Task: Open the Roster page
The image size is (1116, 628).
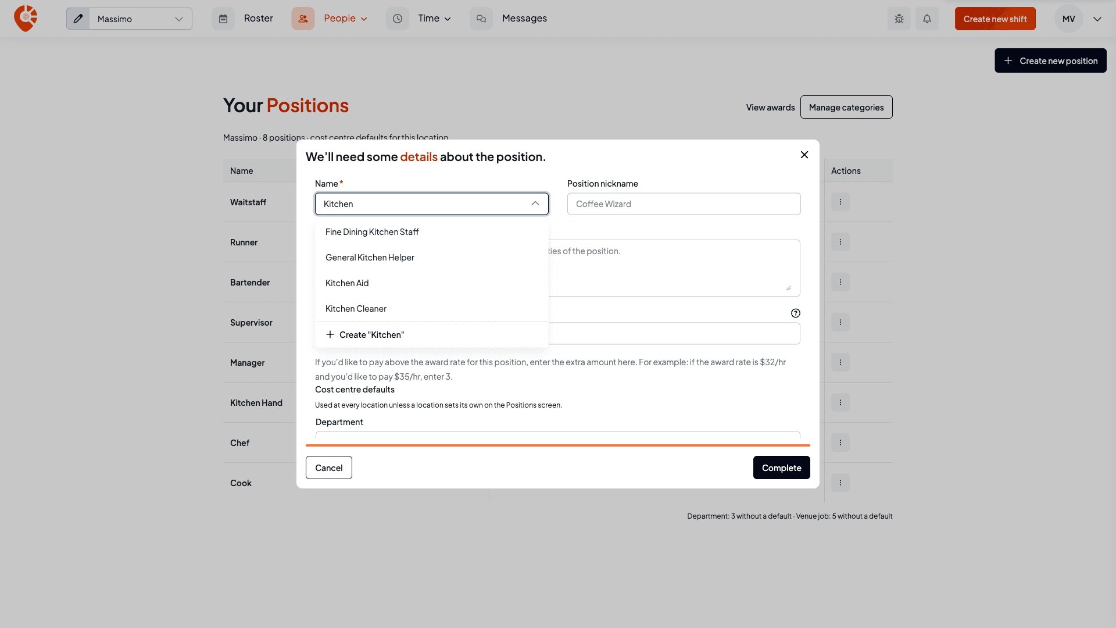Action: (258, 19)
